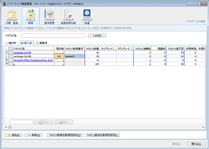Click the 削除(D) delete button

tap(34, 135)
